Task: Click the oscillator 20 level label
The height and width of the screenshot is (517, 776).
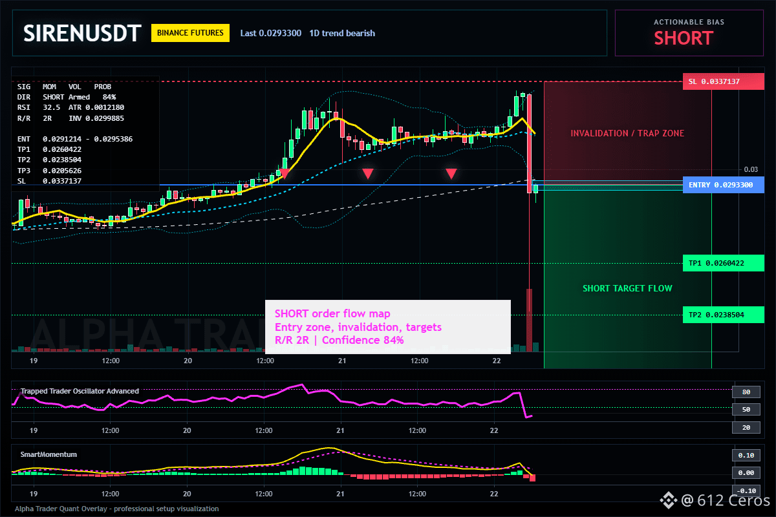Action: [x=746, y=427]
